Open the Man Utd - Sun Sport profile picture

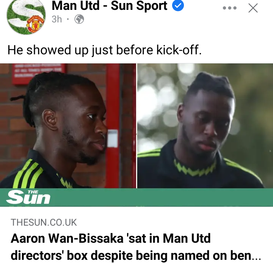tap(26, 17)
